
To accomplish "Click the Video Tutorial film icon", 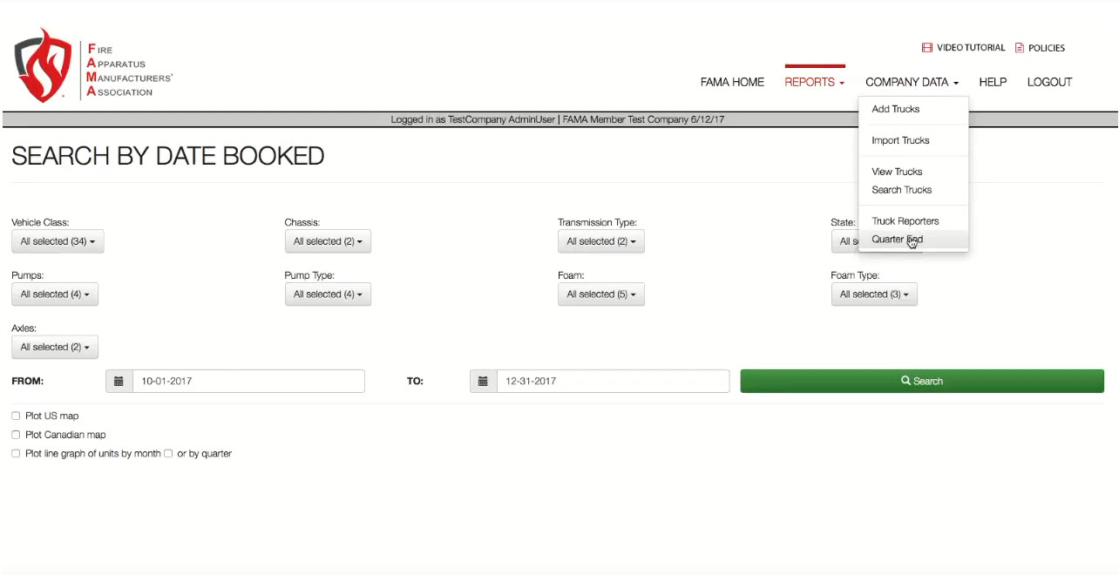I will click(927, 48).
